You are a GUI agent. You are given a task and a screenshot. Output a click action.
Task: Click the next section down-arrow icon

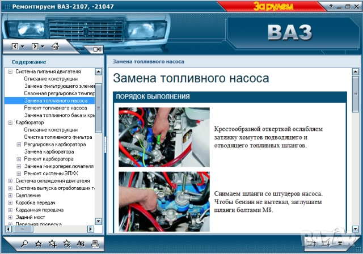326,243
